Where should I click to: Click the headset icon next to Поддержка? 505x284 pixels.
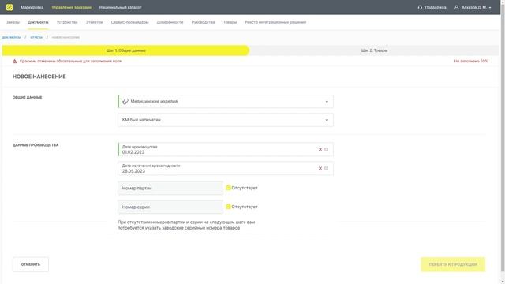click(420, 7)
